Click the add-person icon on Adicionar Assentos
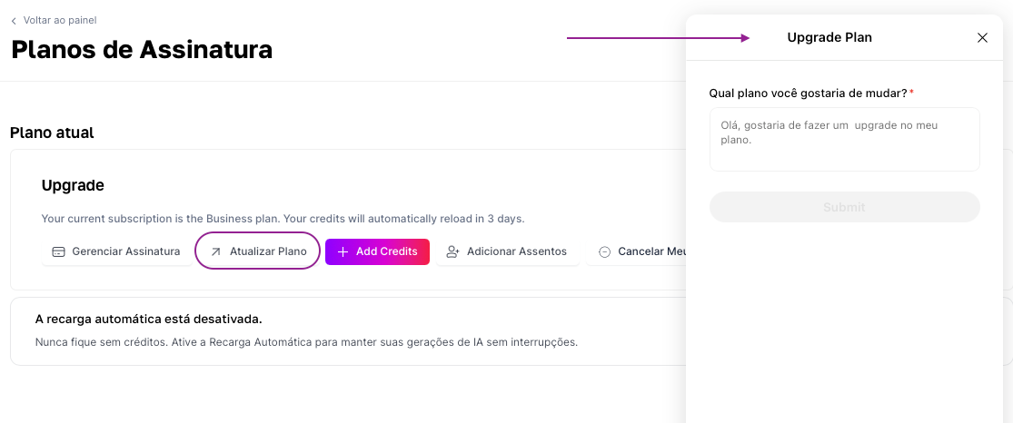This screenshot has width=1013, height=423. coord(452,251)
